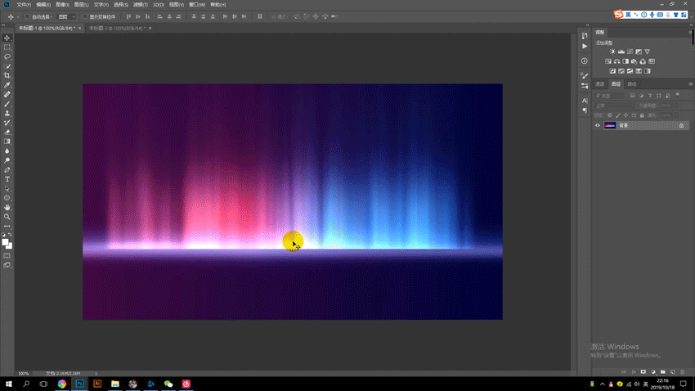Open the Character panel icon
The image size is (695, 391).
click(585, 101)
